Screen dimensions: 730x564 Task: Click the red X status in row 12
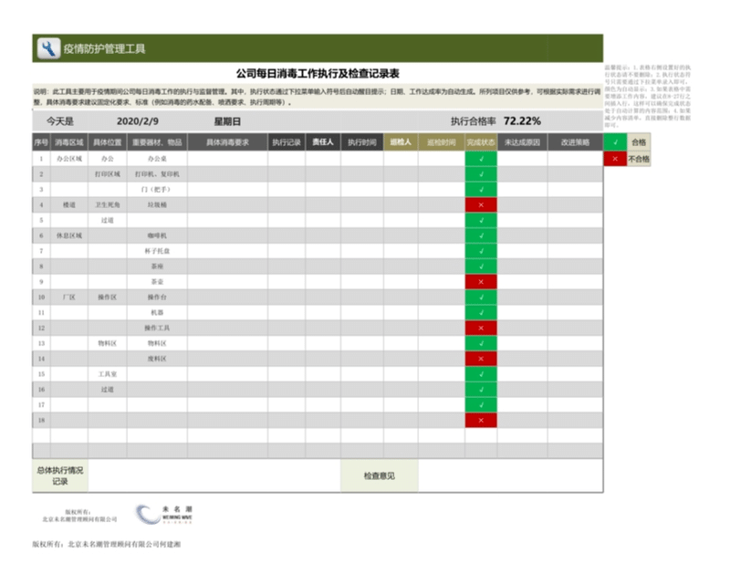click(x=481, y=328)
